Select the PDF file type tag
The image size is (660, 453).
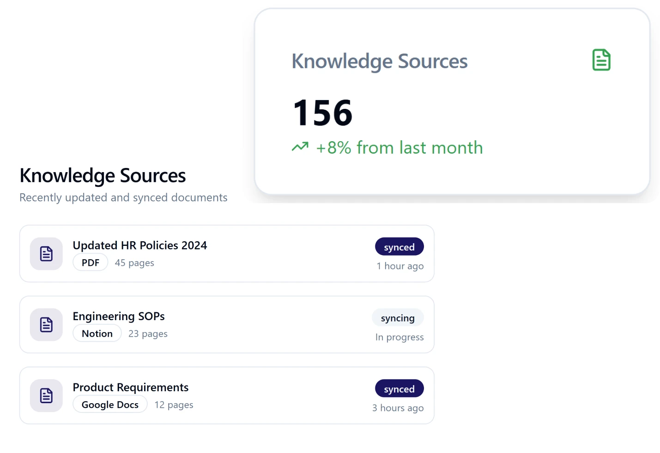[x=90, y=262]
